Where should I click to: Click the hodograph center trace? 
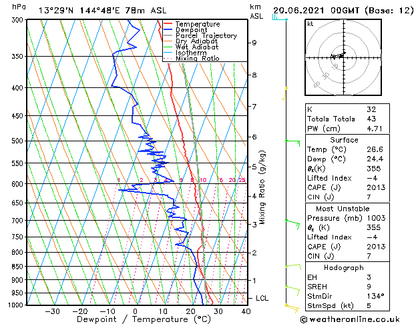tap(339, 55)
